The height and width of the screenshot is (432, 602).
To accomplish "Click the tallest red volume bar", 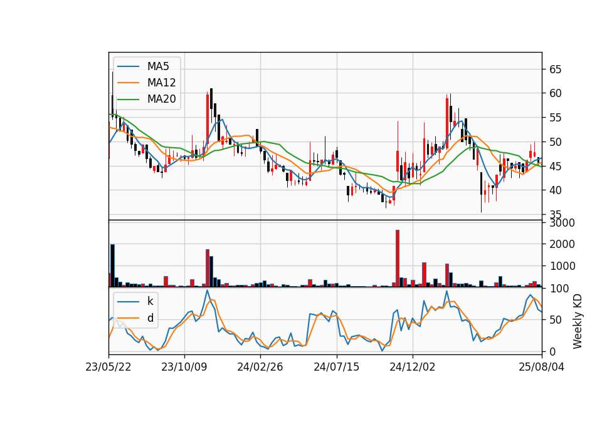I will 398,259.
